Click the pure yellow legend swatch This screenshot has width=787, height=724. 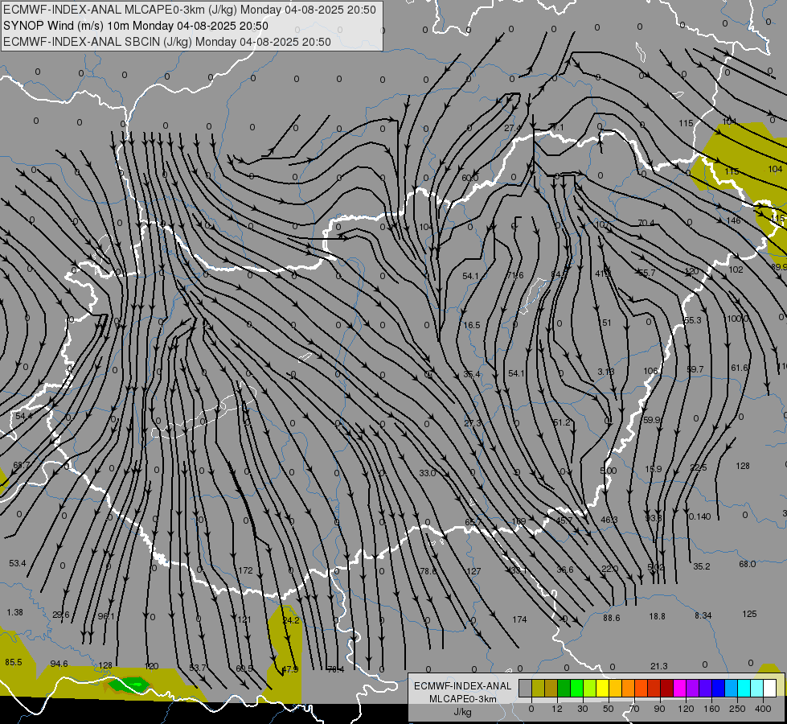(602, 688)
